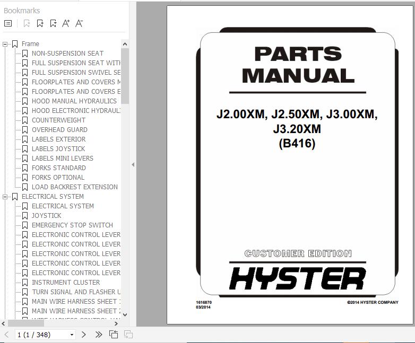Select the LABELS JOYSTICK bookmark

(58, 148)
